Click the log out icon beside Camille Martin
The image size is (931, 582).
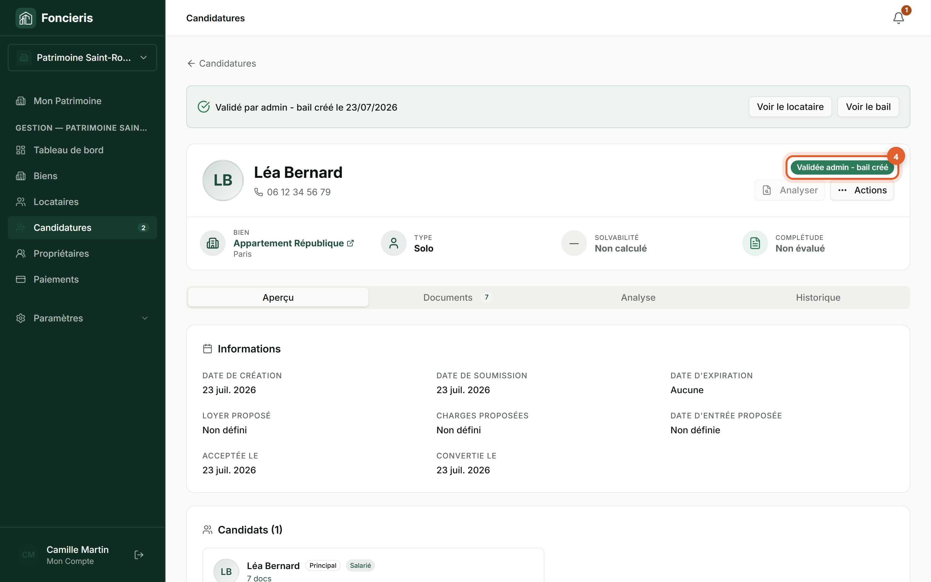pos(139,555)
